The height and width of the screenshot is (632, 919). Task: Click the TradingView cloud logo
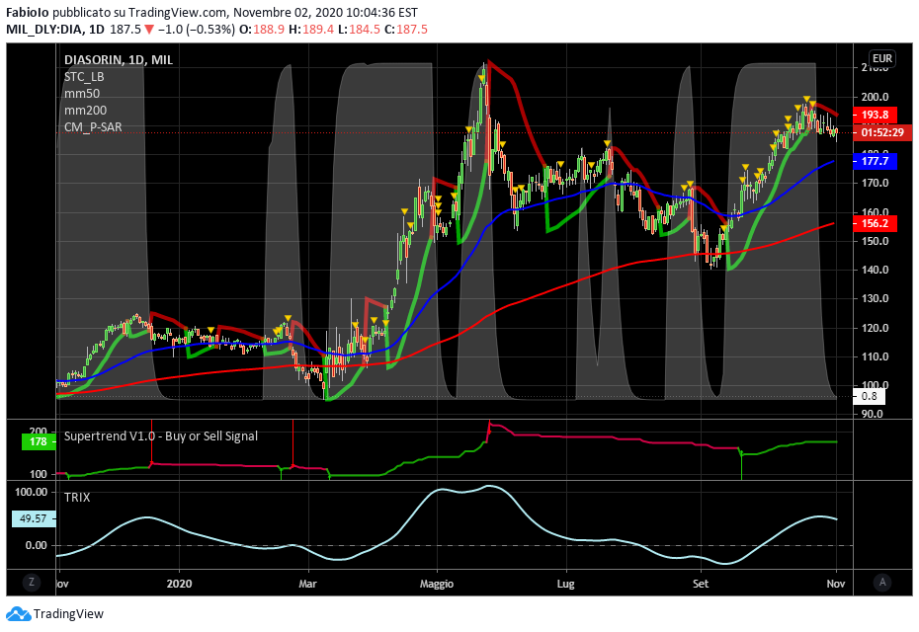click(x=18, y=614)
